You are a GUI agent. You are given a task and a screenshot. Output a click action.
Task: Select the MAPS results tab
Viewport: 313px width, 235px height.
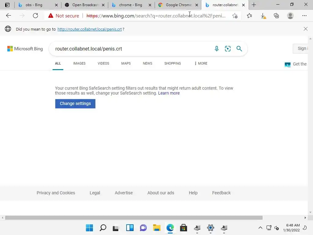pyautogui.click(x=126, y=63)
